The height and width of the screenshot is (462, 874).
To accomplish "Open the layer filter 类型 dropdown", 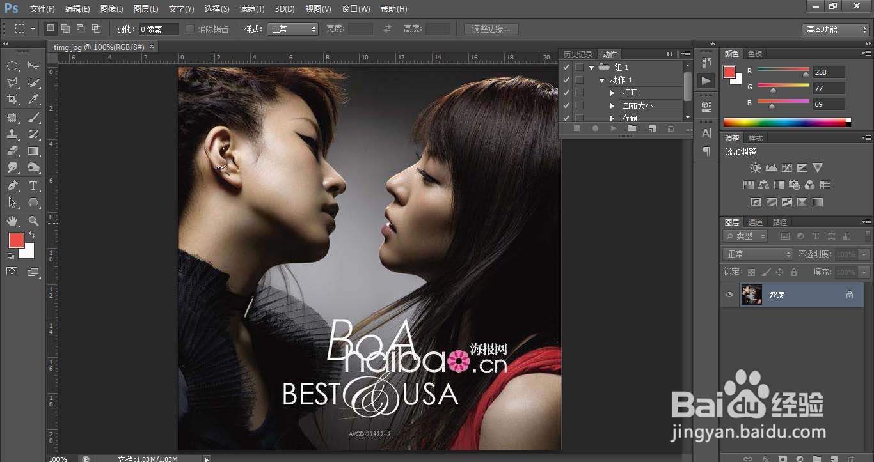I will click(x=745, y=236).
